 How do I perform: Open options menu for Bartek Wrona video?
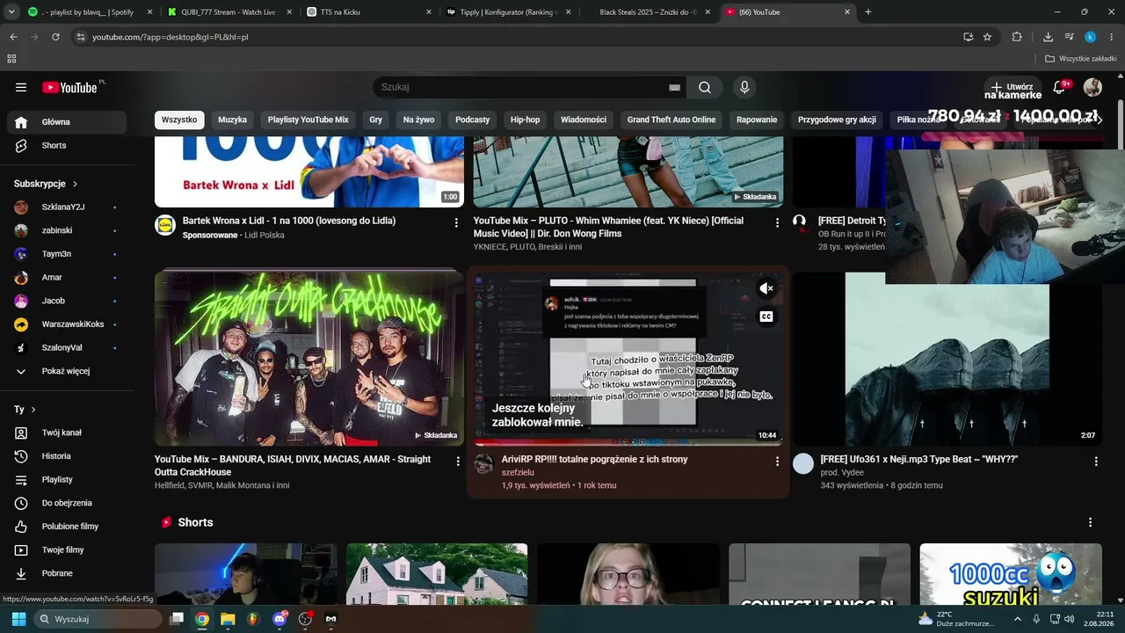(456, 223)
